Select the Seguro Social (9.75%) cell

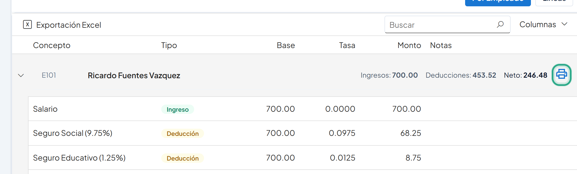73,133
